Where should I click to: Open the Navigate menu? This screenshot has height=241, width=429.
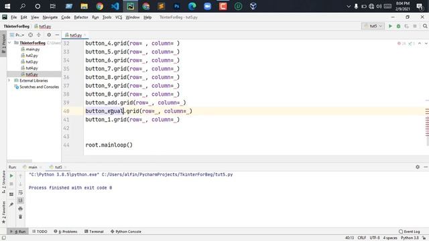point(50,17)
